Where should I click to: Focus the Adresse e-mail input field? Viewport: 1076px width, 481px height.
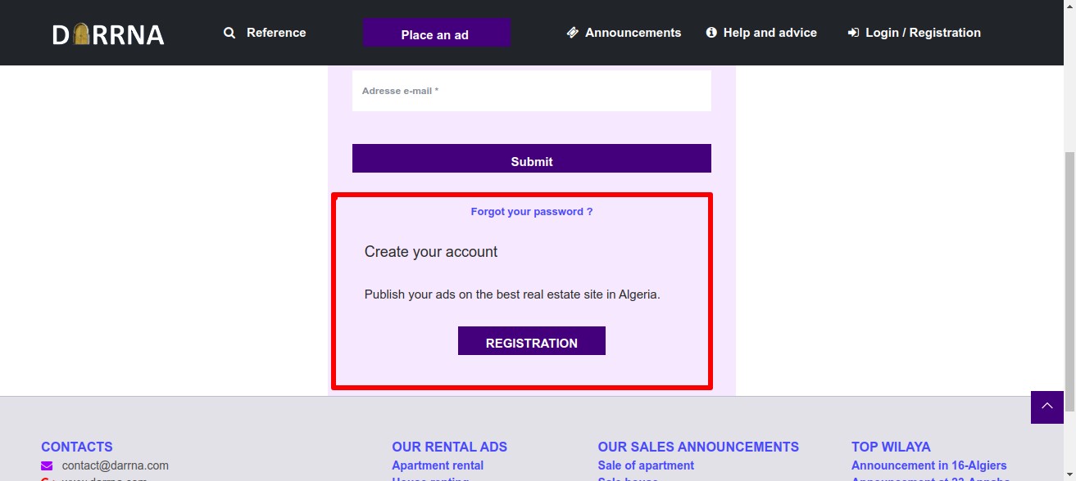point(532,91)
